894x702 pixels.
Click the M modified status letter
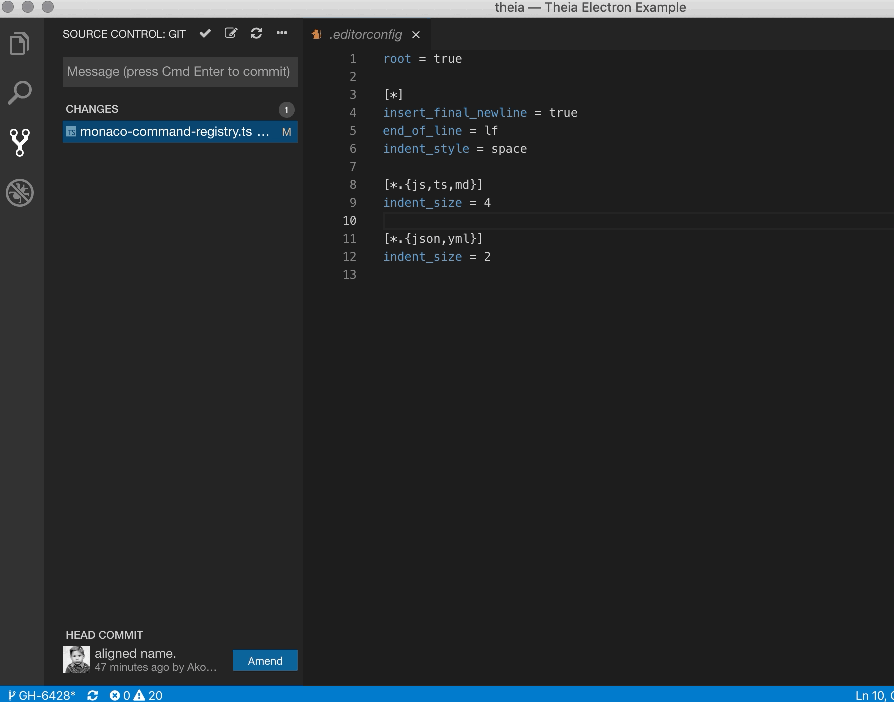point(286,132)
